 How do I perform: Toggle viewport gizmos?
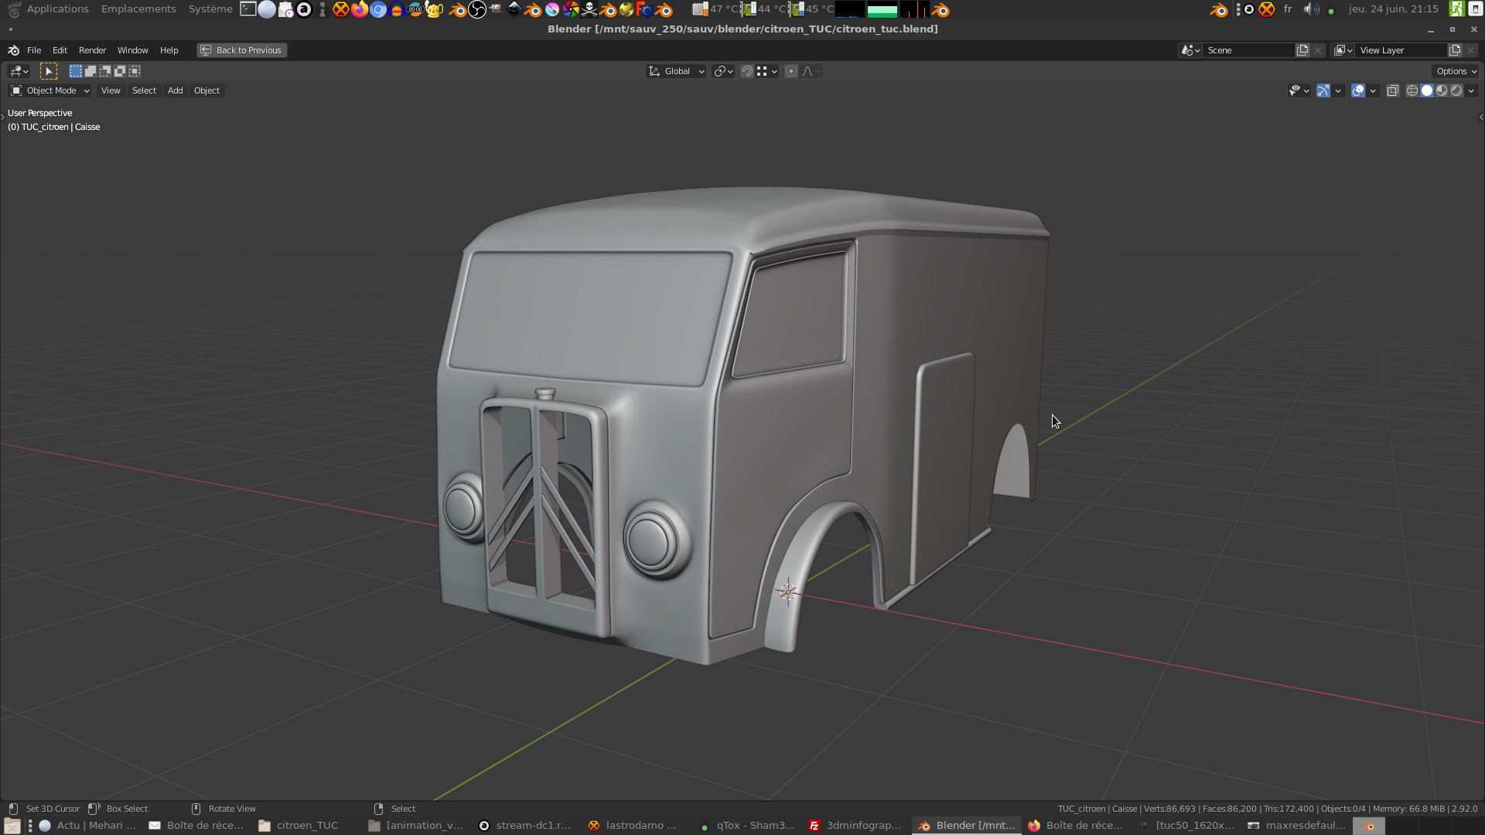pos(1323,90)
